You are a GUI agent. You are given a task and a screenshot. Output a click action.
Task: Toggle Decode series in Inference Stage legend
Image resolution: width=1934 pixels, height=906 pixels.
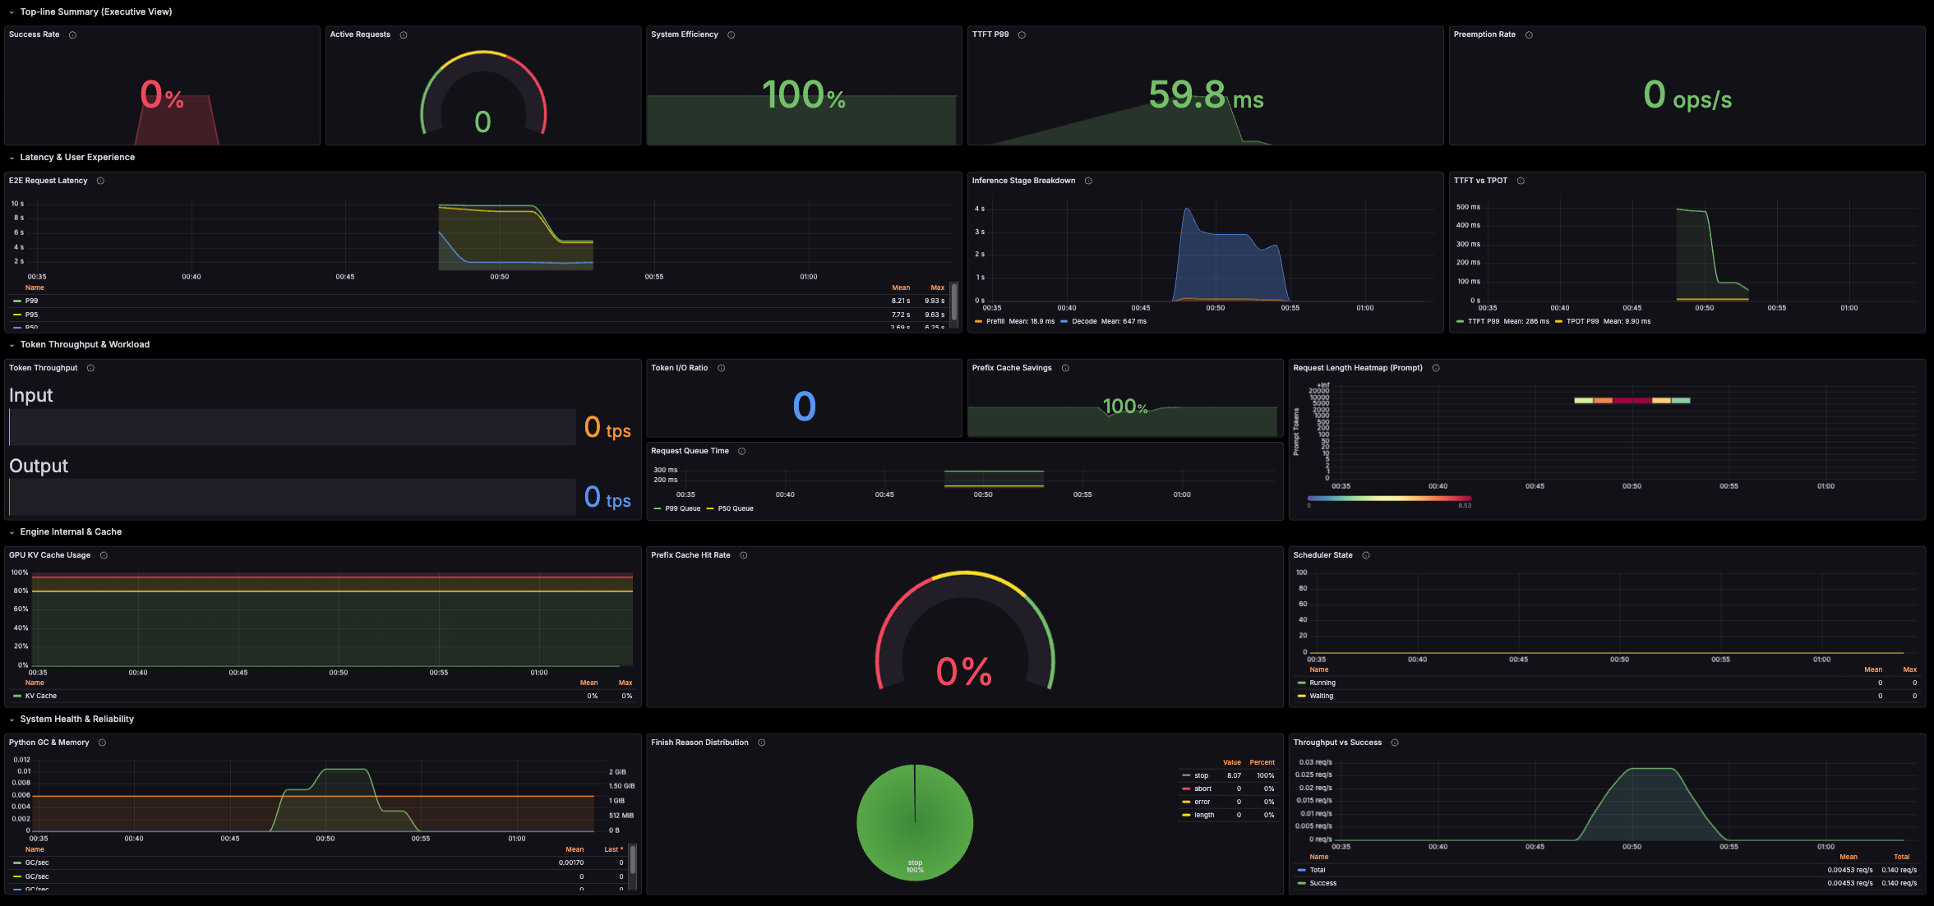pyautogui.click(x=1084, y=321)
